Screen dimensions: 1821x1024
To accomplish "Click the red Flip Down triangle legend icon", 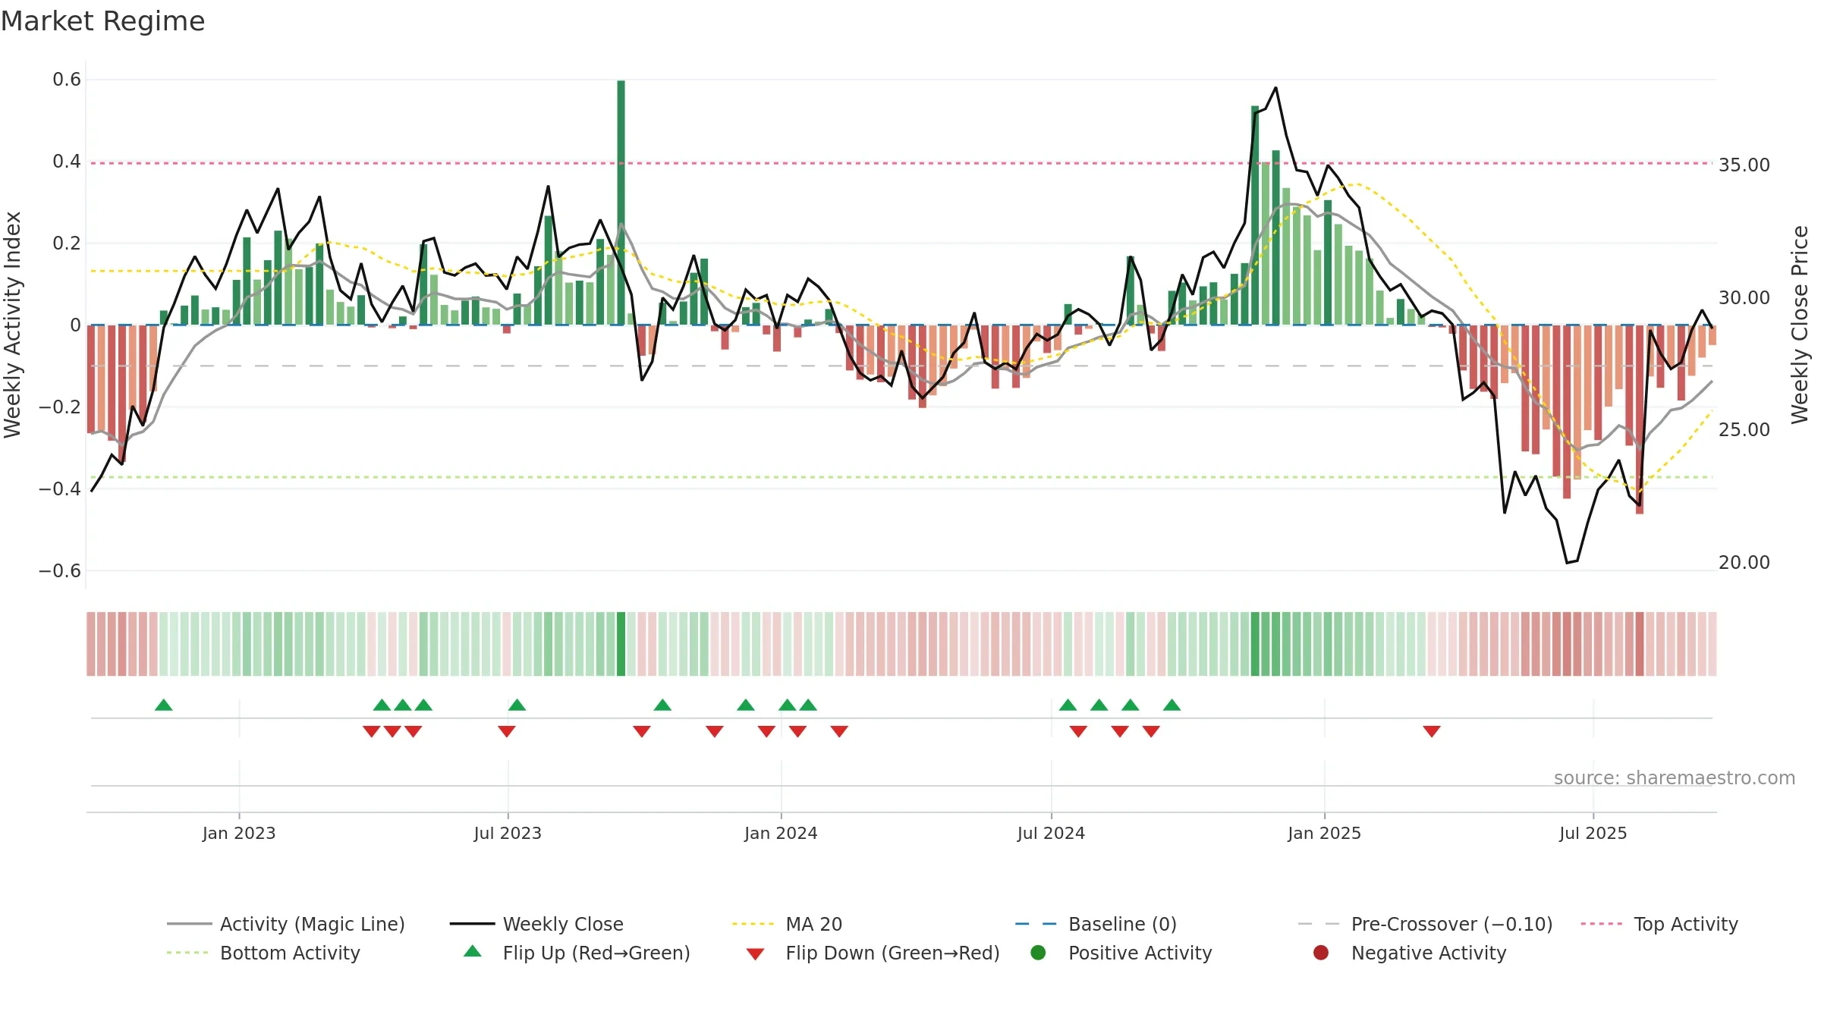I will pos(755,954).
